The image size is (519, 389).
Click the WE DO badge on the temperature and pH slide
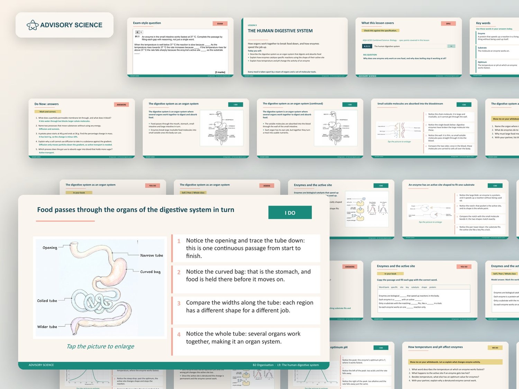tap(495, 348)
